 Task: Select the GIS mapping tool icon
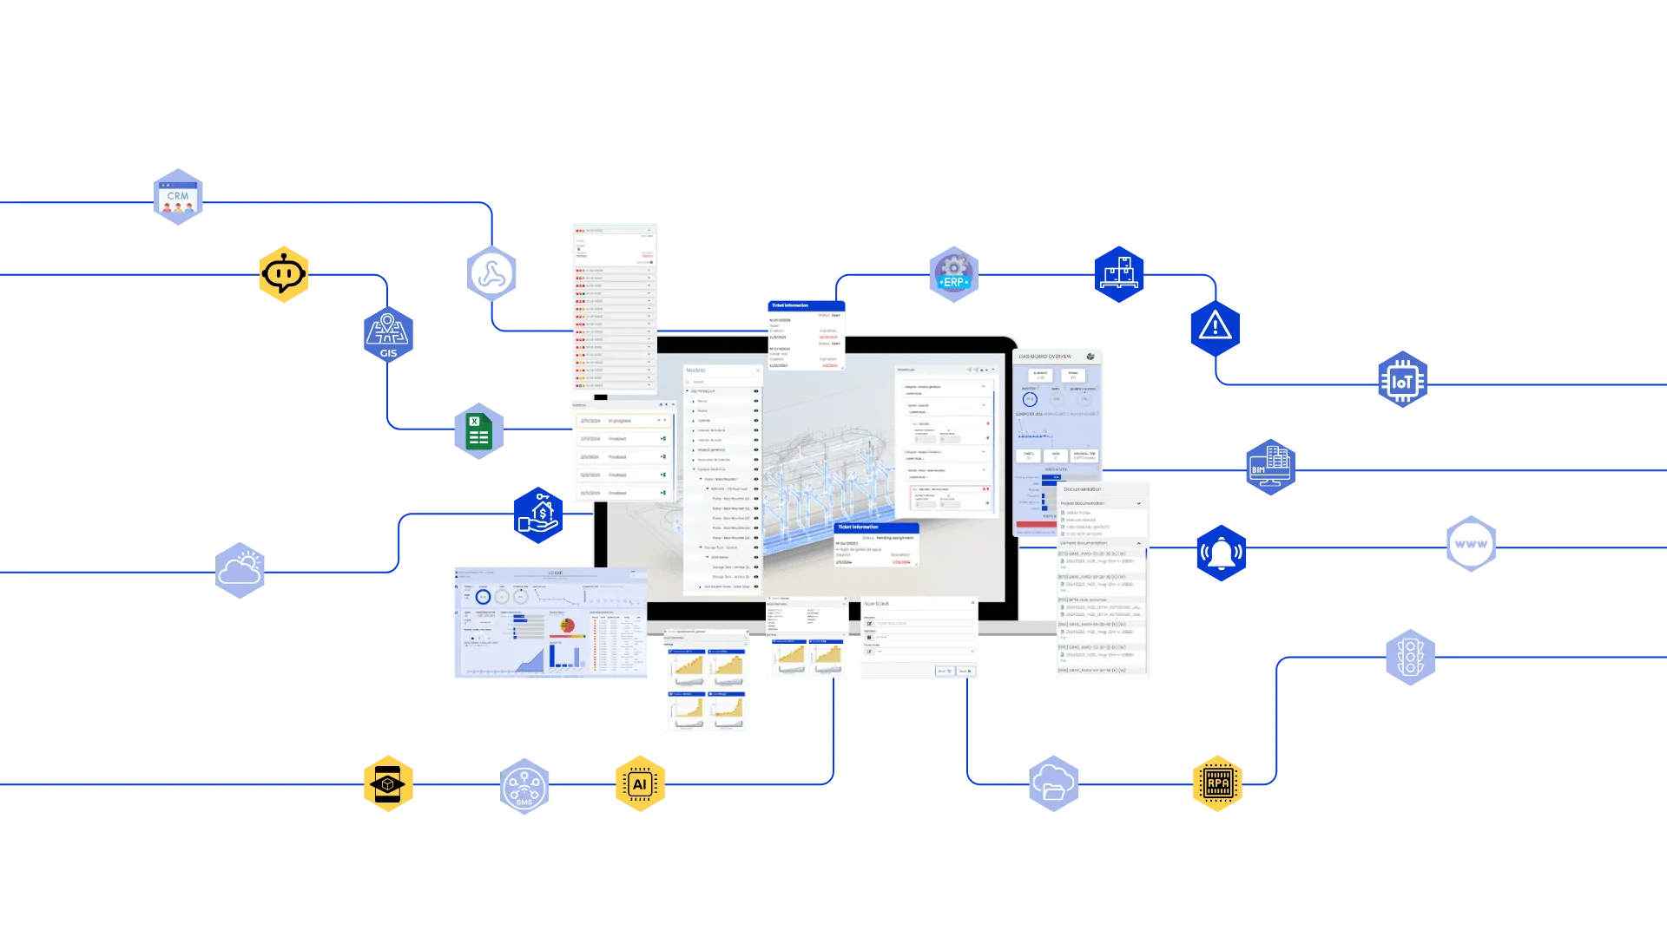coord(389,335)
